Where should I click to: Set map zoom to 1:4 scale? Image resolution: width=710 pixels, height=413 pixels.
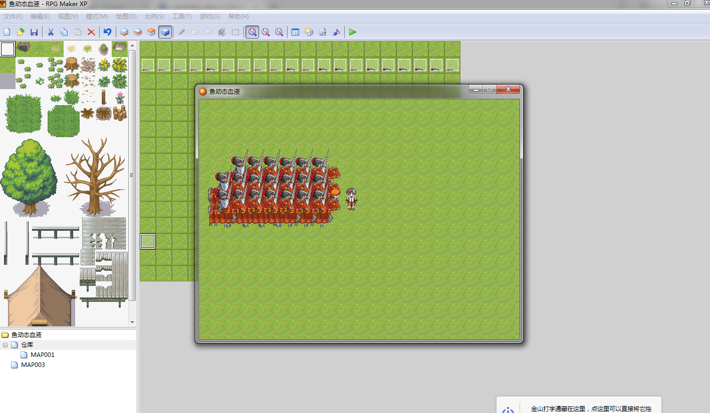click(x=279, y=32)
